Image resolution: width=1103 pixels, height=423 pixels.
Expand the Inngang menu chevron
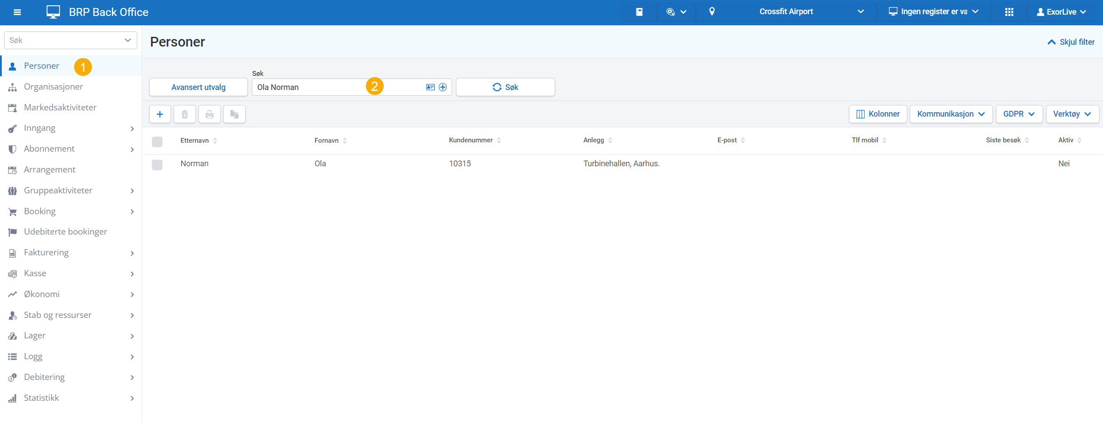click(132, 129)
